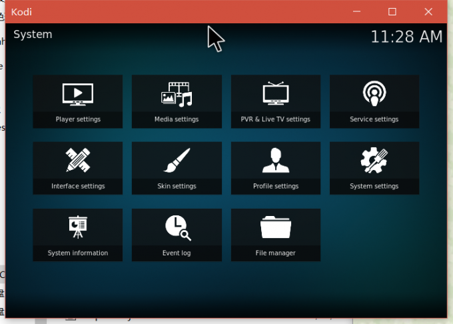Click the 'System' heading at top left

(x=33, y=35)
